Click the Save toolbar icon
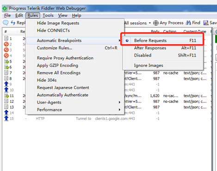217x171 pixels. [206, 23]
